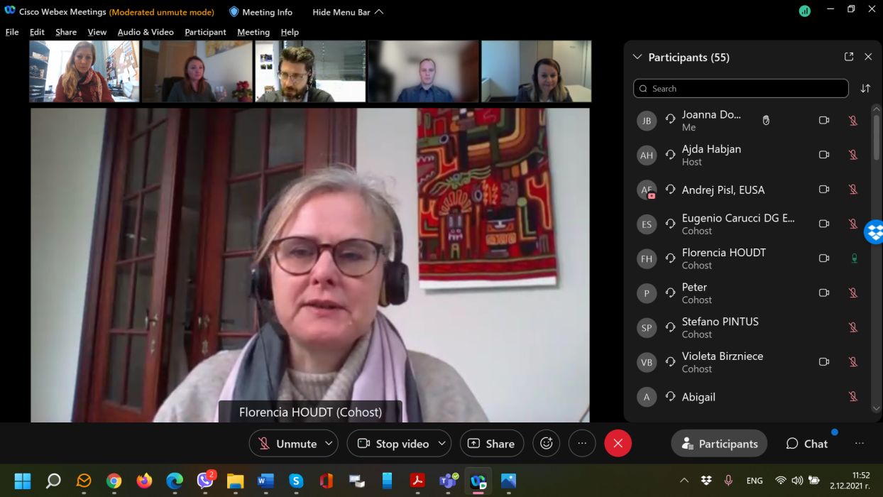
Task: Click the participant Search field
Action: (x=740, y=89)
